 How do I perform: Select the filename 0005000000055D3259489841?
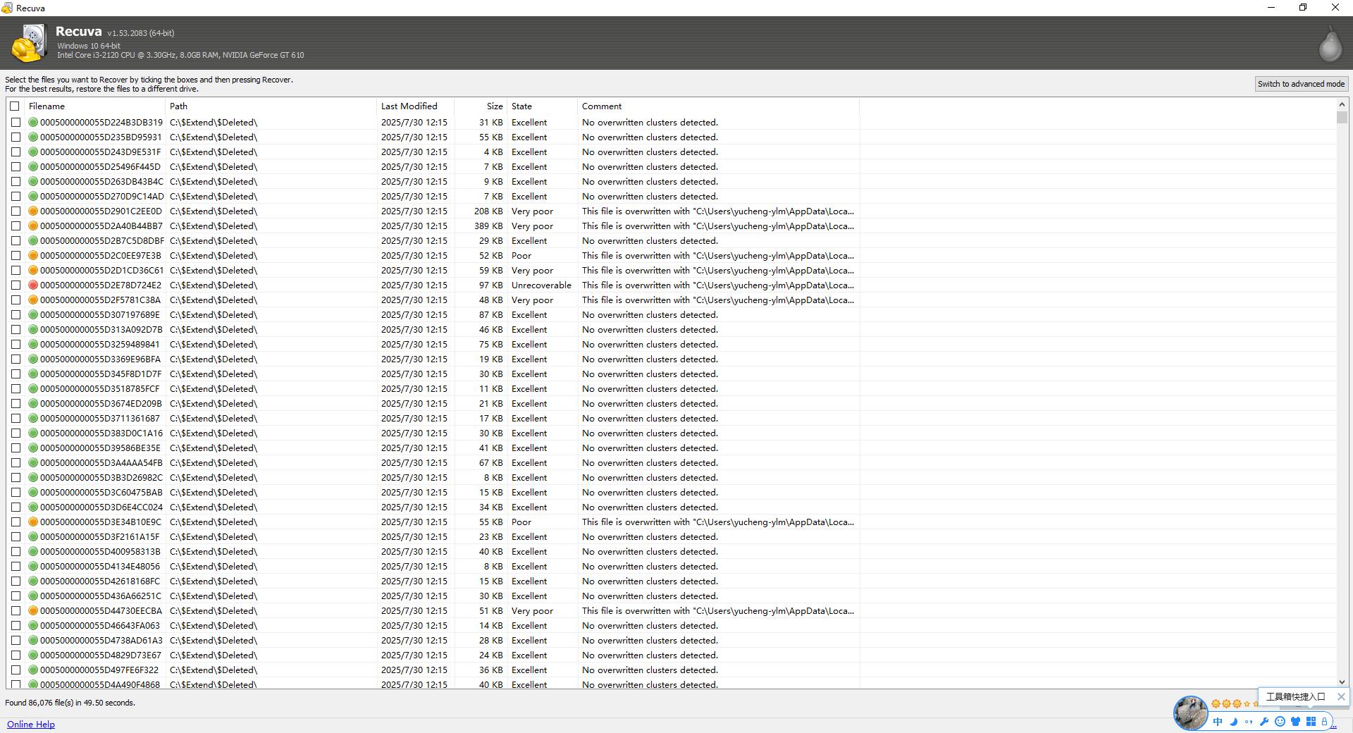[99, 344]
